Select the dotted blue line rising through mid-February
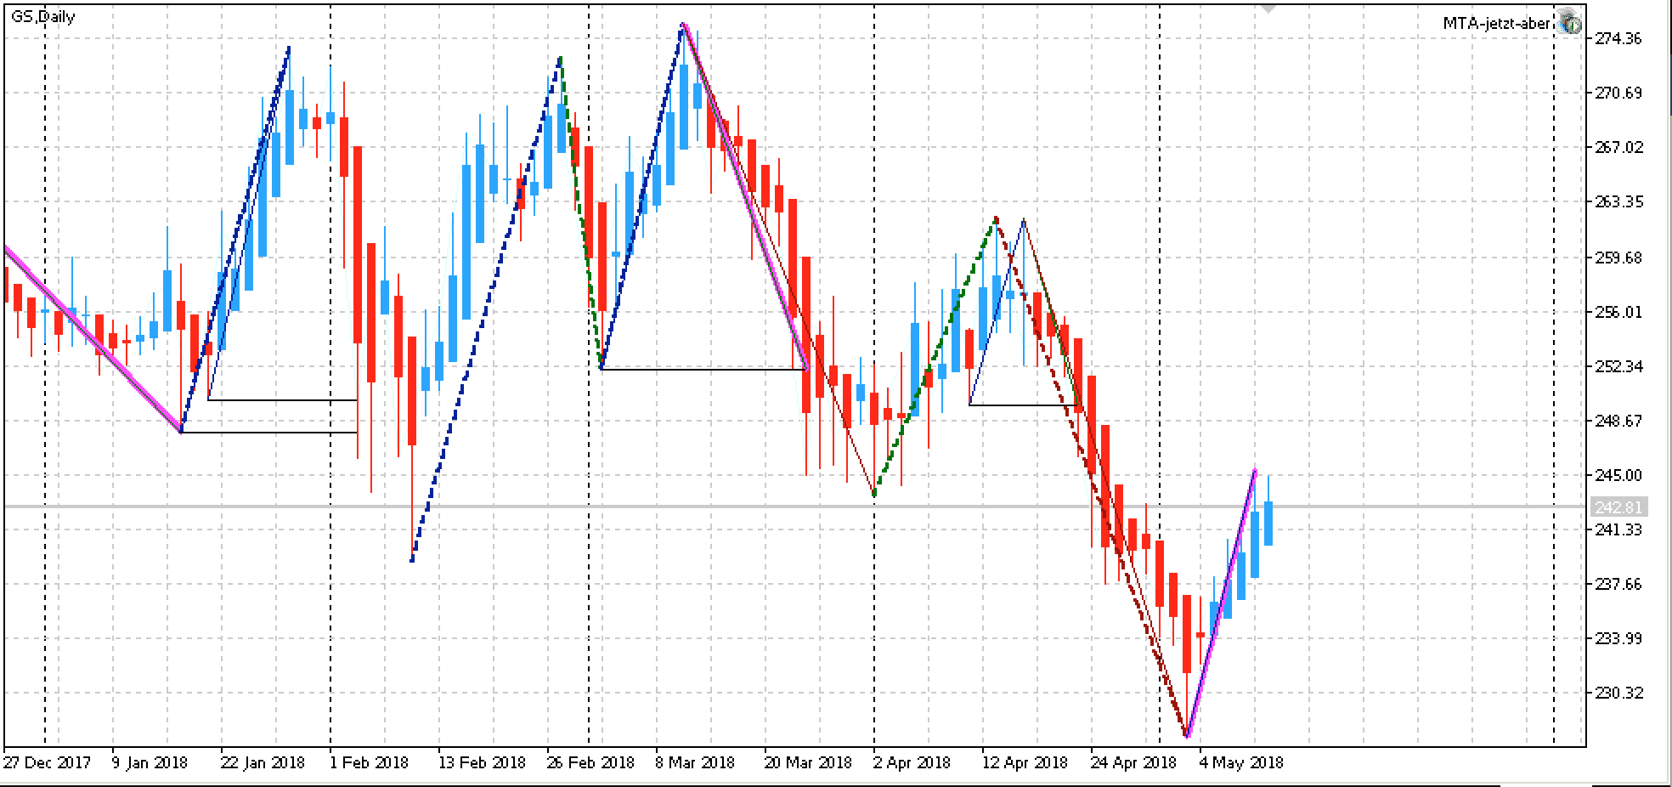Image resolution: width=1672 pixels, height=787 pixels. tap(486, 309)
